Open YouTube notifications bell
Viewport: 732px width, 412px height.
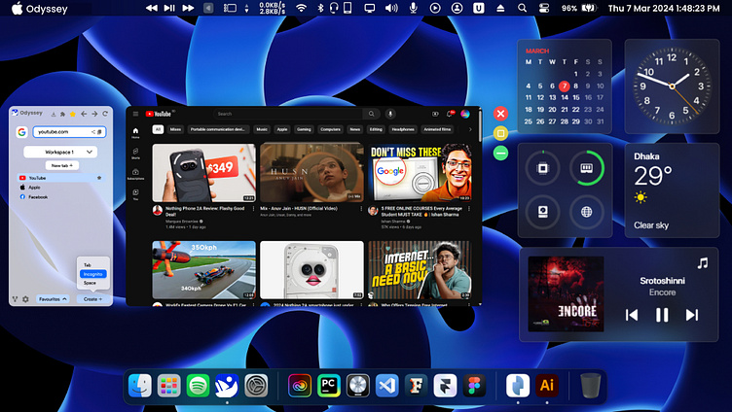click(451, 114)
